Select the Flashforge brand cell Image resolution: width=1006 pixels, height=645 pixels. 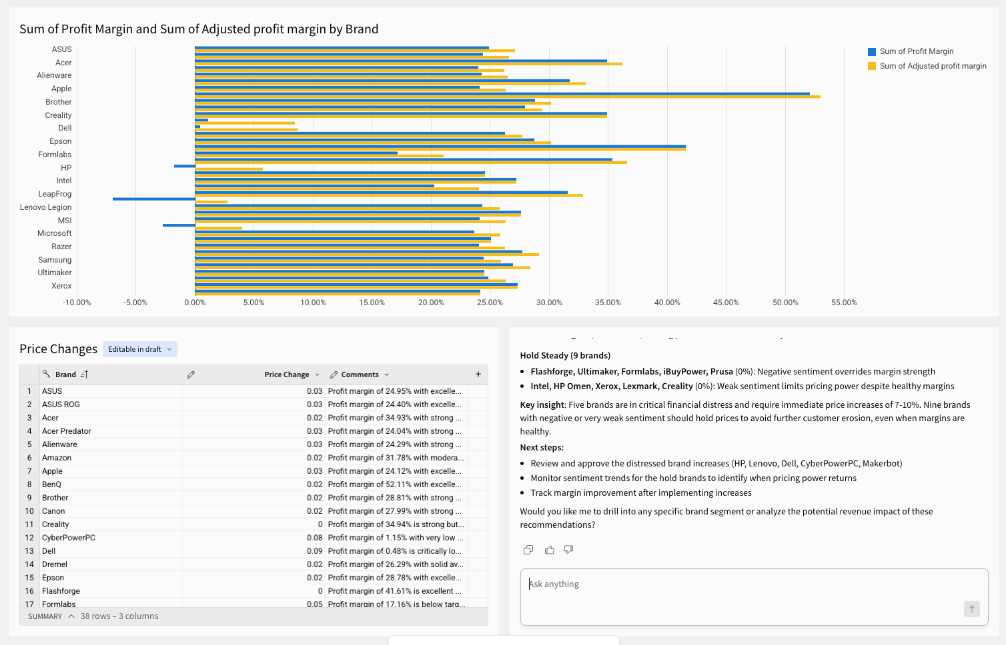pos(111,591)
